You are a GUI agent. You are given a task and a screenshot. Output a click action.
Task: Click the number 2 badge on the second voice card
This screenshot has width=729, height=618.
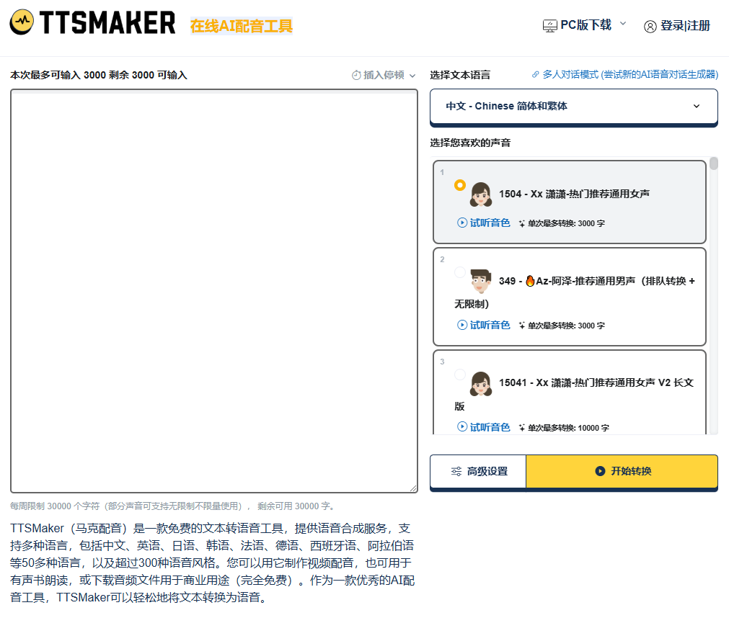(x=442, y=259)
